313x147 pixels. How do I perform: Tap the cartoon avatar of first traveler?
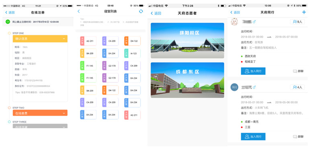(x=235, y=22)
